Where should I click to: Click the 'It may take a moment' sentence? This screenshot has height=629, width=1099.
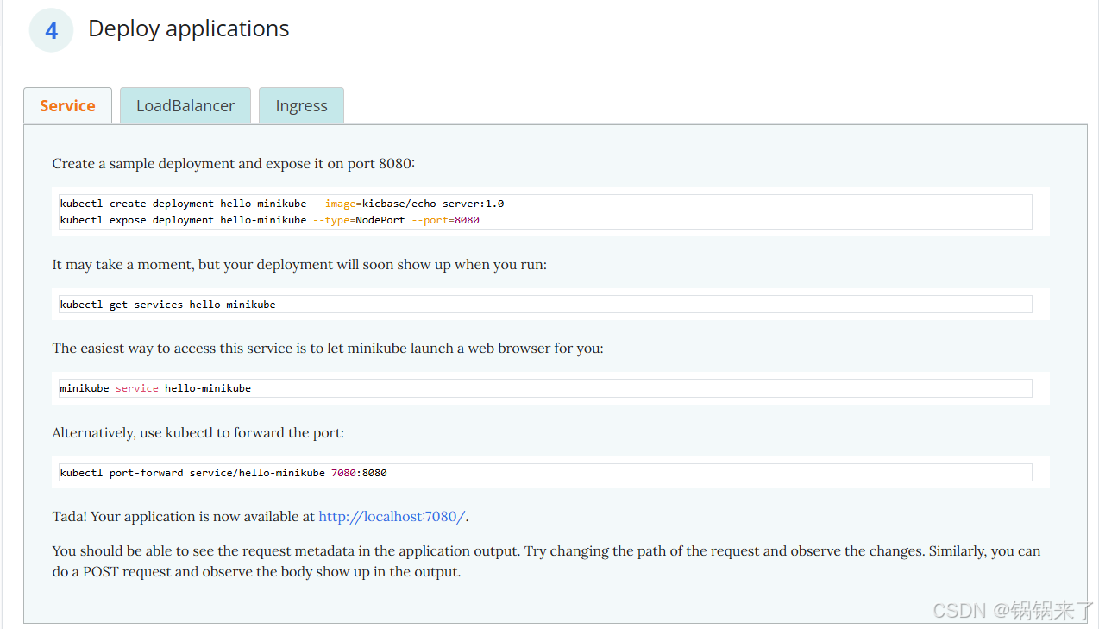pyautogui.click(x=298, y=265)
